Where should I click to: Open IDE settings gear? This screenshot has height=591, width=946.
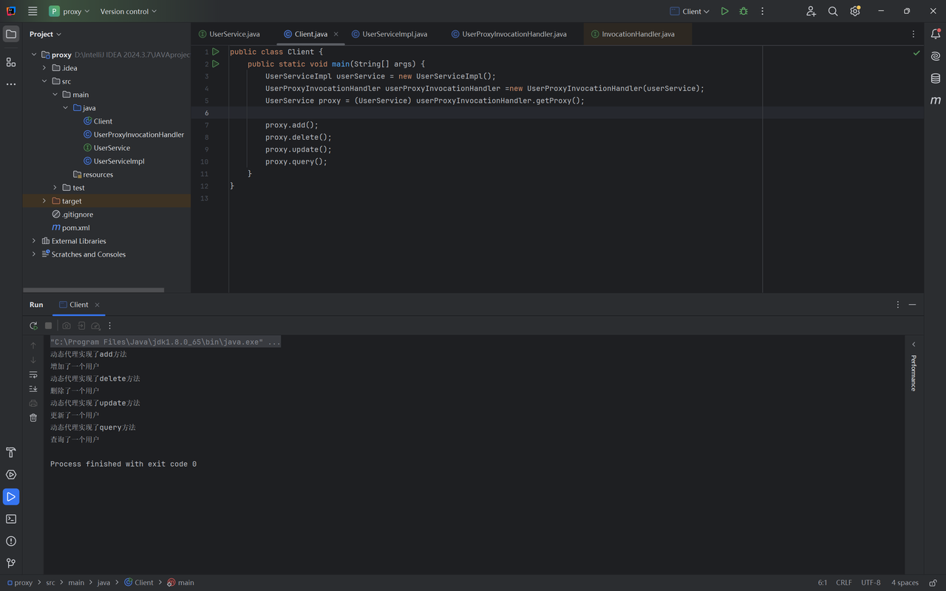[855, 11]
